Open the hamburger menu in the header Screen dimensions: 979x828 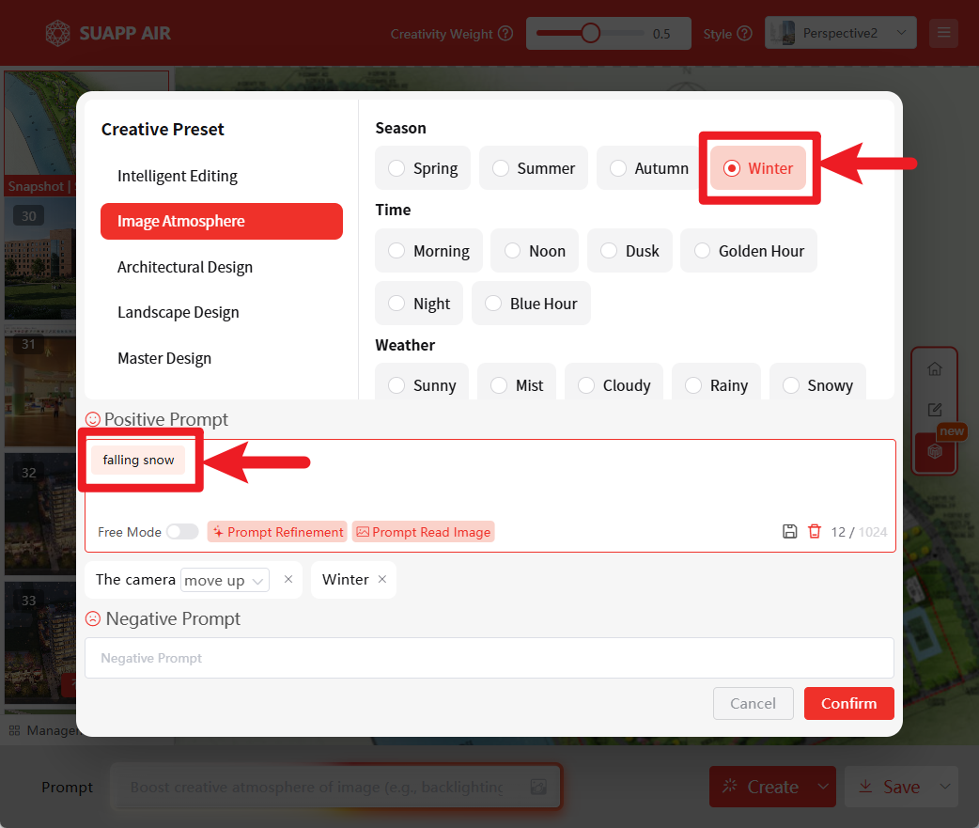click(x=943, y=34)
